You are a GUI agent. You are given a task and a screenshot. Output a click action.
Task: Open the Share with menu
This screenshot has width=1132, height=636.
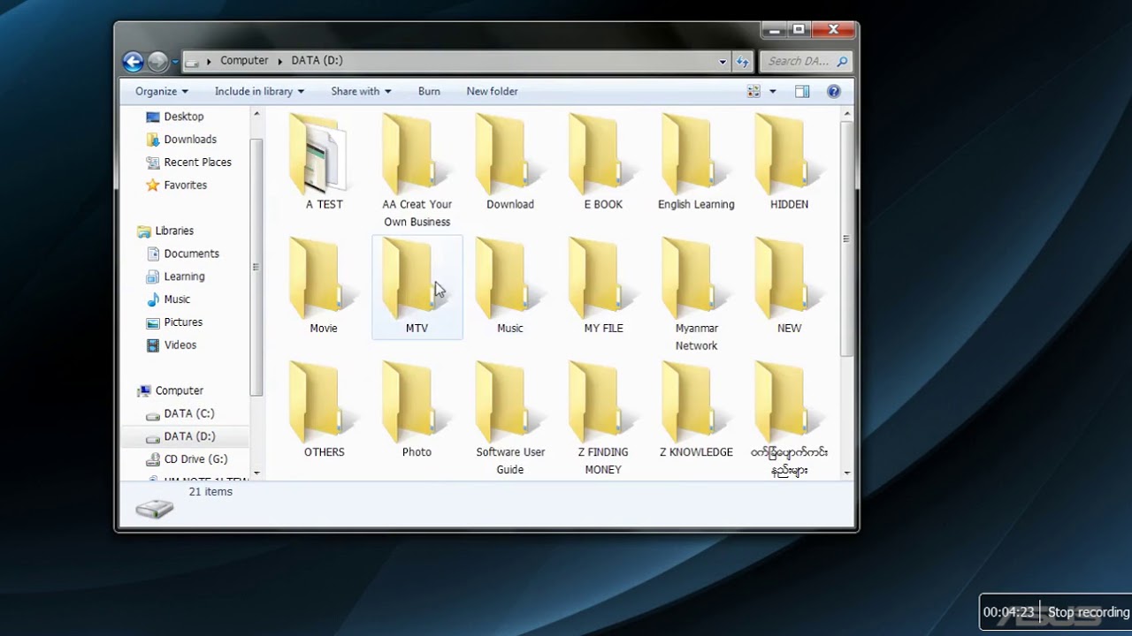click(x=361, y=91)
